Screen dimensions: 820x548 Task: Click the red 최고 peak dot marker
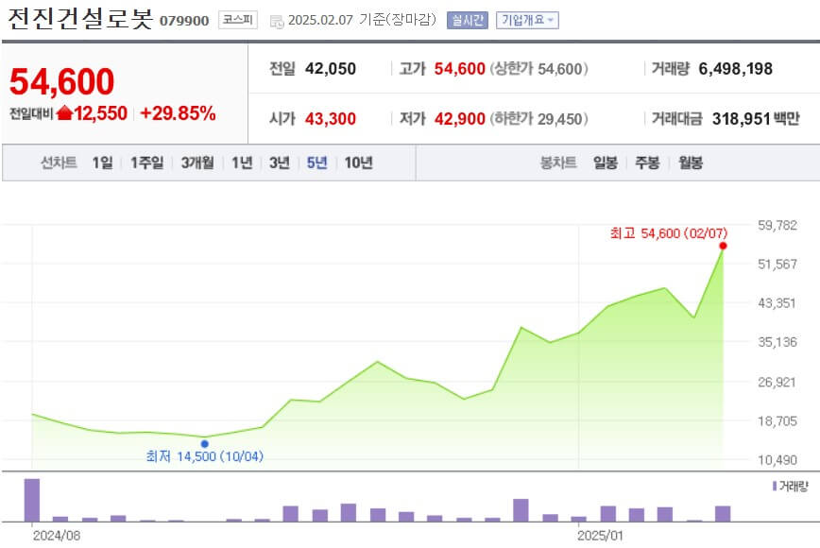click(722, 247)
